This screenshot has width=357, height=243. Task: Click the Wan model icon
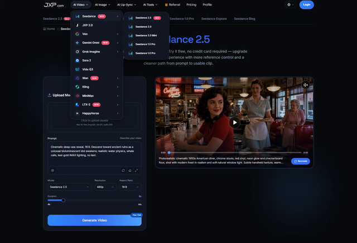click(x=78, y=78)
